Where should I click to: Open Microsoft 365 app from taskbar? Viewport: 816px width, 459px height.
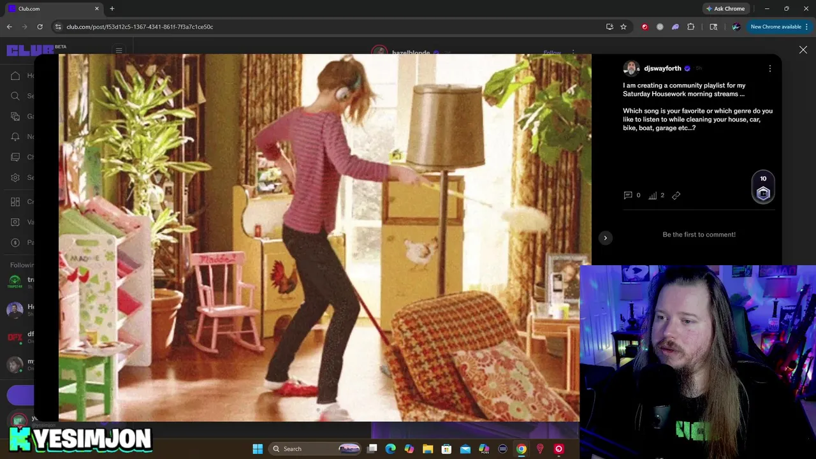[484, 449]
